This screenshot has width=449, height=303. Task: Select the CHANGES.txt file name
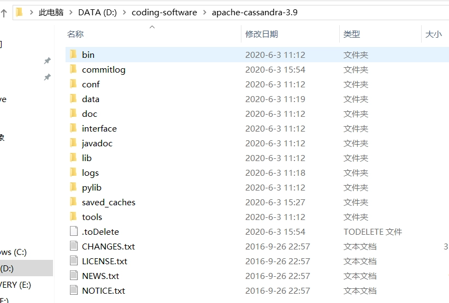coord(108,247)
